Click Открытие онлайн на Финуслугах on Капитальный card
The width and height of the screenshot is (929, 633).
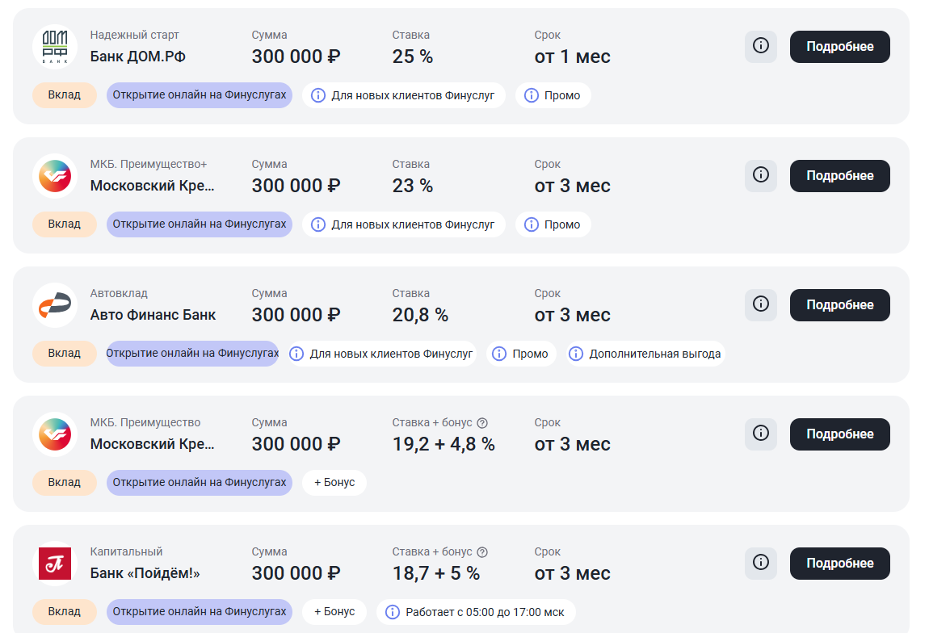pyautogui.click(x=199, y=612)
